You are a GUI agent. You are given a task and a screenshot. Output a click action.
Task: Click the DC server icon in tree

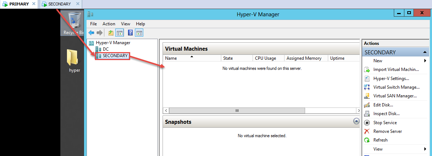coord(98,49)
